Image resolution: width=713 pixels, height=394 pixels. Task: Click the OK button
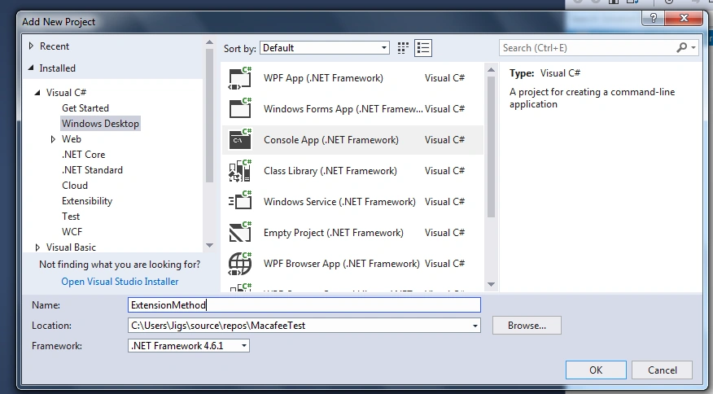point(596,370)
